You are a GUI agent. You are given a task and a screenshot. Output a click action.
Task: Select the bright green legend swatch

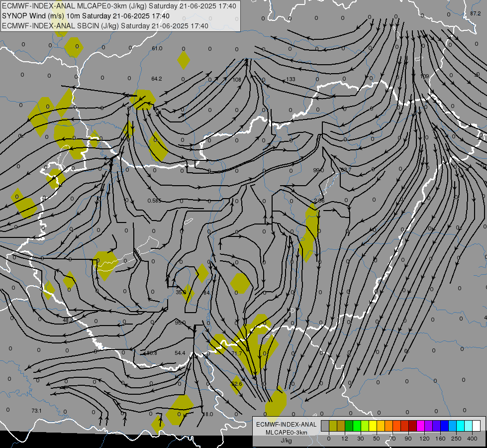click(x=357, y=426)
